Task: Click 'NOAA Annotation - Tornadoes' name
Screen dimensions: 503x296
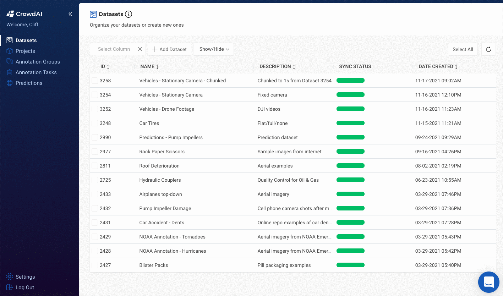Action: tap(172, 237)
